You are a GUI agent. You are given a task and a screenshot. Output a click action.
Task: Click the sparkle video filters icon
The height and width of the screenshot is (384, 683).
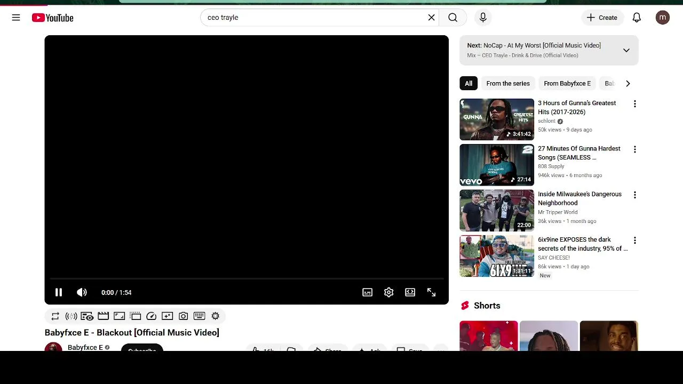coord(167,316)
